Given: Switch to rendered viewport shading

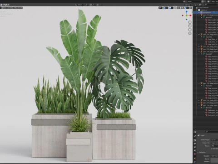Looking at the screenshot, I should click(185, 8).
